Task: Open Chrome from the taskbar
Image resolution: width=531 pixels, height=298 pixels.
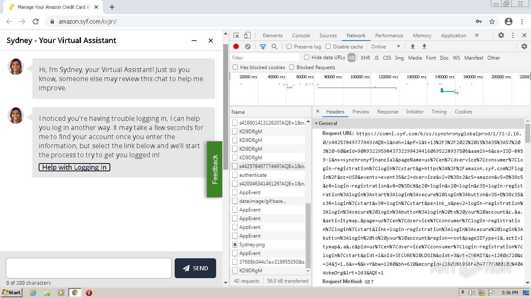Action: (x=75, y=293)
